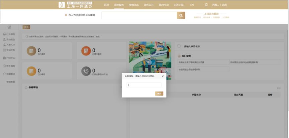Click the 待办天数 column header

pyautogui.click(x=238, y=95)
